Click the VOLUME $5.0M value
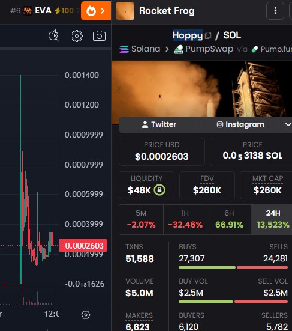 point(139,293)
